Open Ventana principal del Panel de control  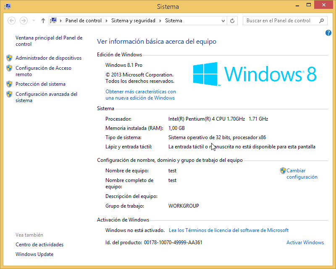coord(49,41)
